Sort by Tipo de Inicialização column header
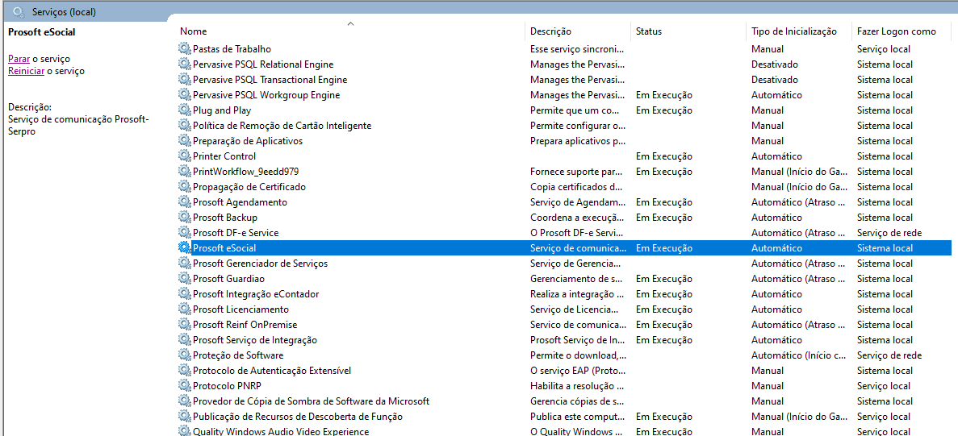The image size is (958, 436). click(793, 31)
